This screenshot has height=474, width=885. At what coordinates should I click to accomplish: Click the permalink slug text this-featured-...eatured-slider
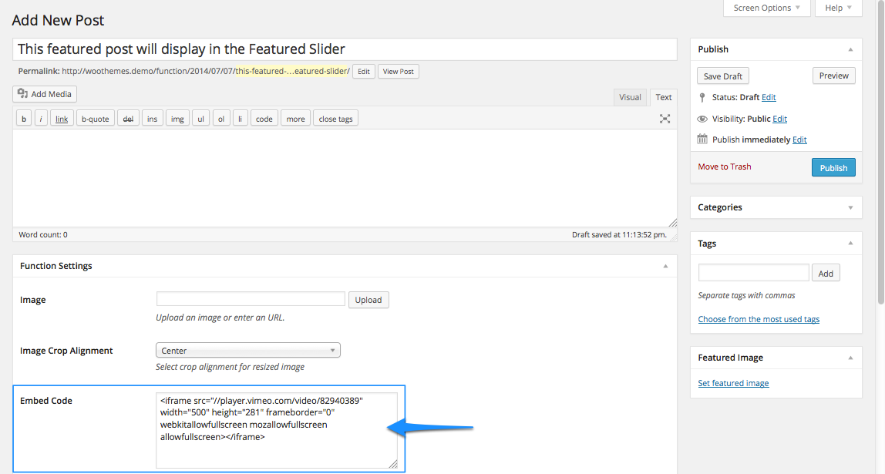tap(292, 71)
